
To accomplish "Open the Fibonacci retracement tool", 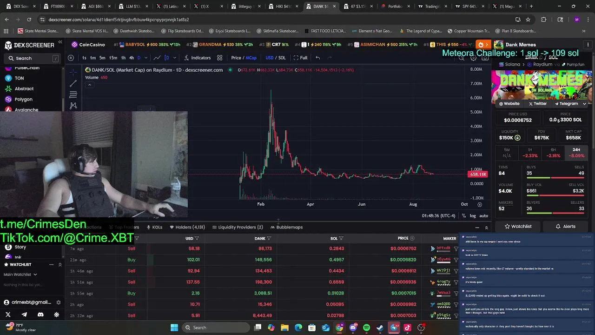I will pyautogui.click(x=73, y=94).
